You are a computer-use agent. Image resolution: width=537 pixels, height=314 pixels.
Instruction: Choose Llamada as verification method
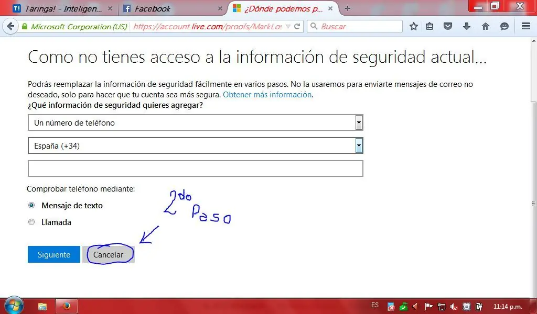(31, 222)
